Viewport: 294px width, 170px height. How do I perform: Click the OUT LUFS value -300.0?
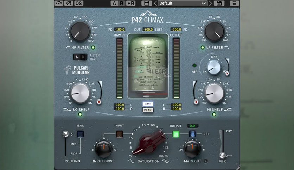click(148, 30)
